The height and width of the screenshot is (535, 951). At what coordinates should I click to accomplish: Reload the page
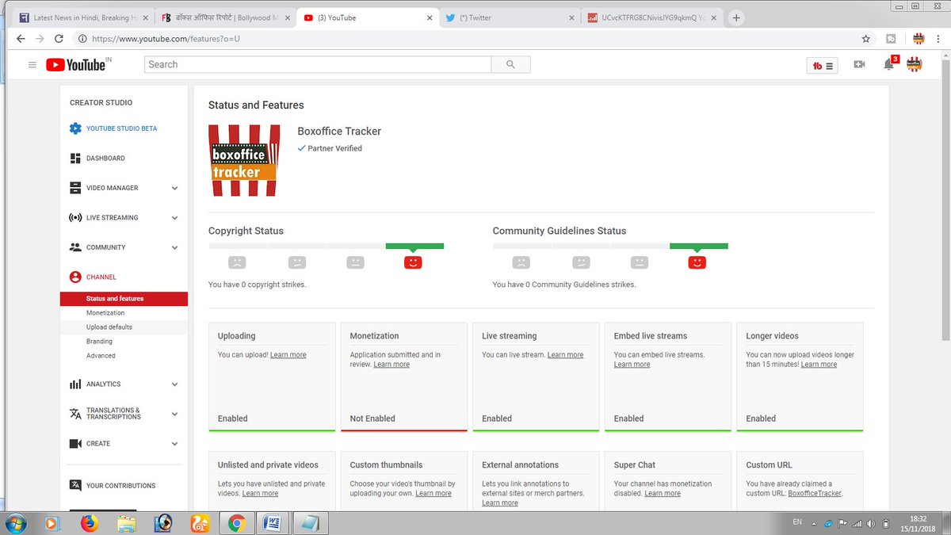tap(59, 38)
